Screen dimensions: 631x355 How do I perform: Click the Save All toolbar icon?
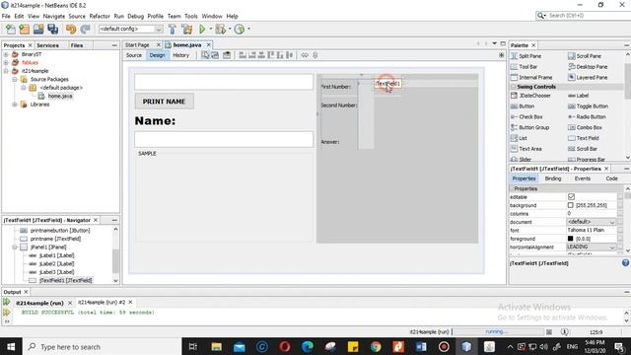click(x=52, y=29)
